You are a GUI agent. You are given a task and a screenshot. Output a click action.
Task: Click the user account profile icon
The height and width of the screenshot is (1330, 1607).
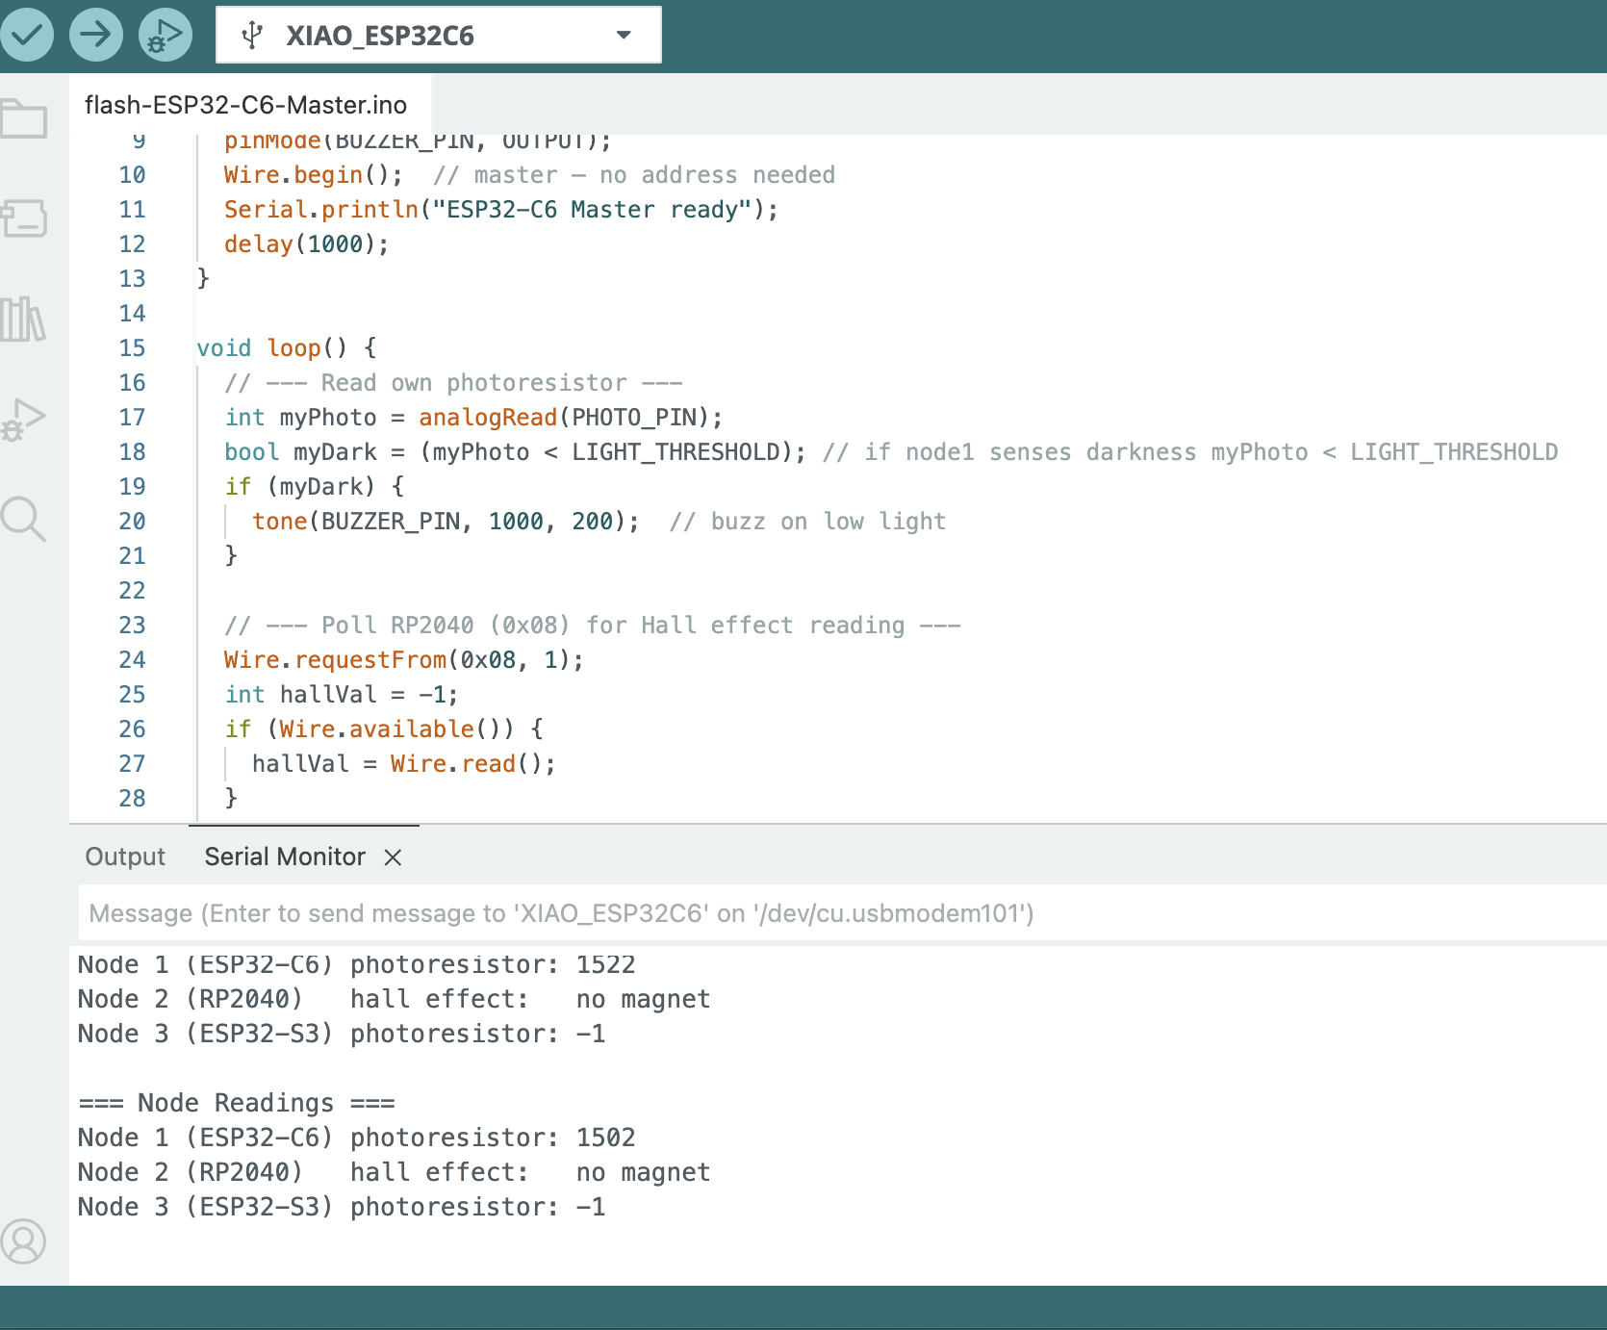(x=24, y=1241)
